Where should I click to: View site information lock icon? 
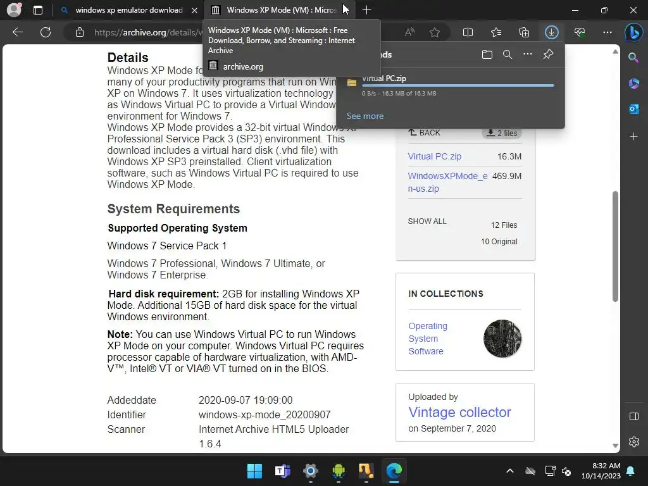click(x=80, y=32)
